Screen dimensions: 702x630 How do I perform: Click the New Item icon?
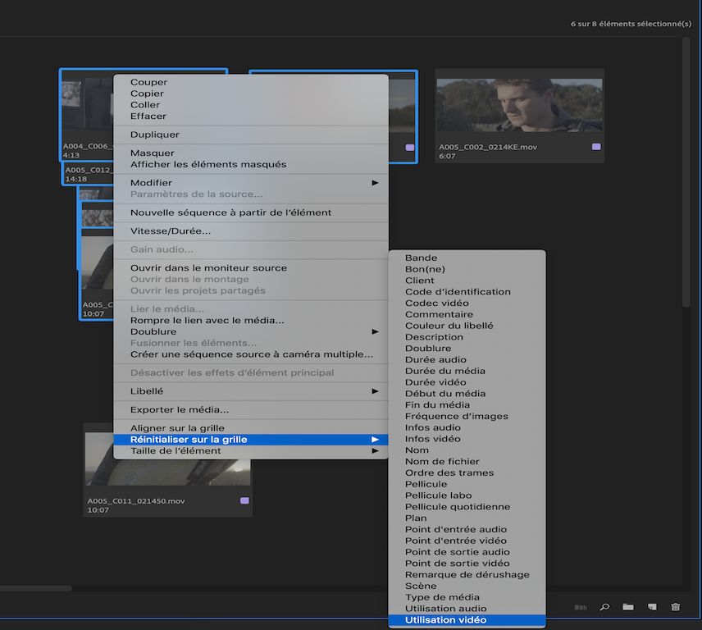pos(652,607)
